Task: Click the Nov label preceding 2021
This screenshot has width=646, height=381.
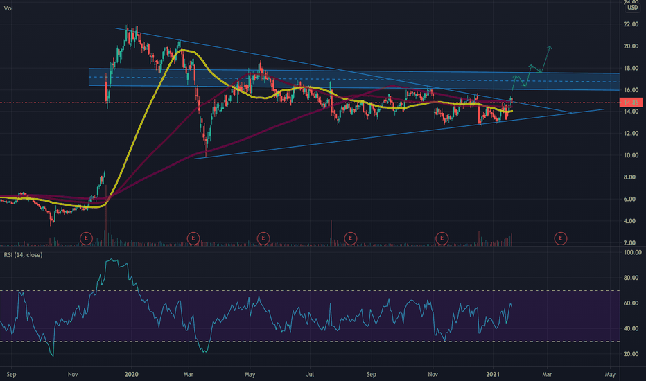Action: click(x=433, y=374)
